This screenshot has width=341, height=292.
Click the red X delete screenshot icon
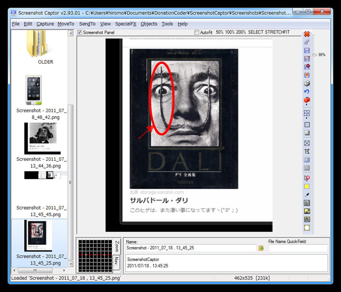(x=307, y=34)
